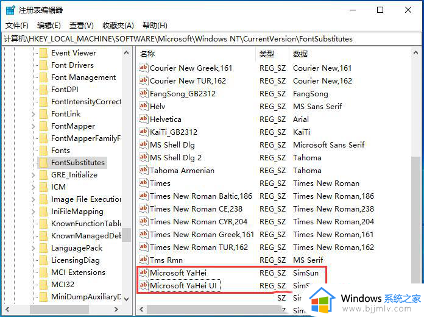Expand the LanguagePack tree node
The image size is (424, 317).
click(x=34, y=248)
